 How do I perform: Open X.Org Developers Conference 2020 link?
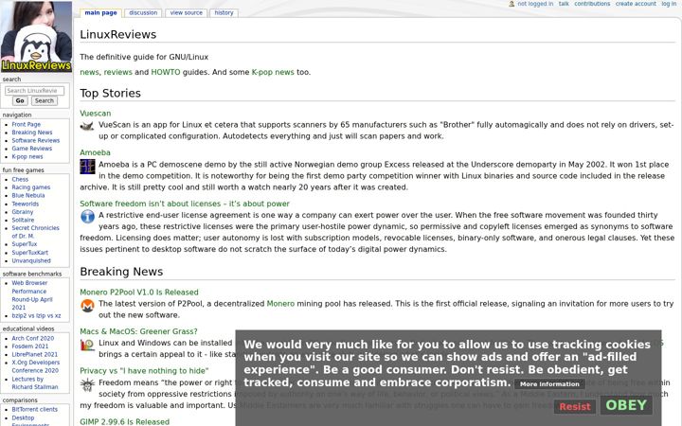36,366
